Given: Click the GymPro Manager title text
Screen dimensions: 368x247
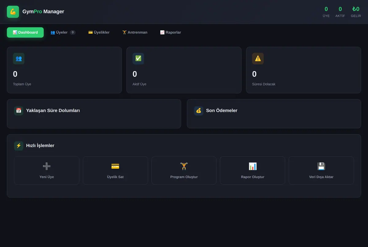Looking at the screenshot, I should 43,12.
